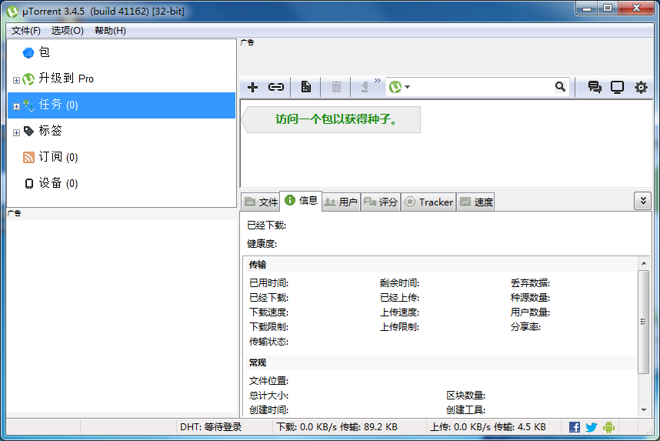This screenshot has height=441, width=660.
Task: Open the search provider dropdown arrow
Action: click(x=408, y=87)
